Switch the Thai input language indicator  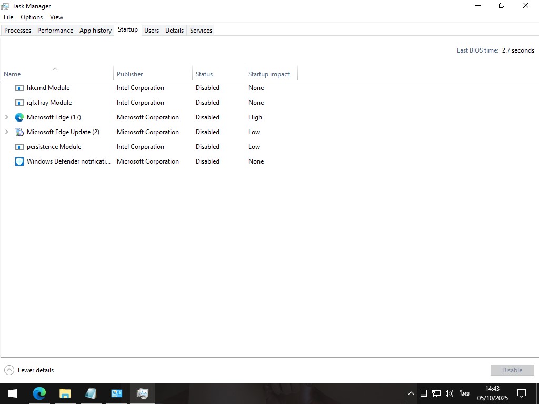pyautogui.click(x=465, y=393)
